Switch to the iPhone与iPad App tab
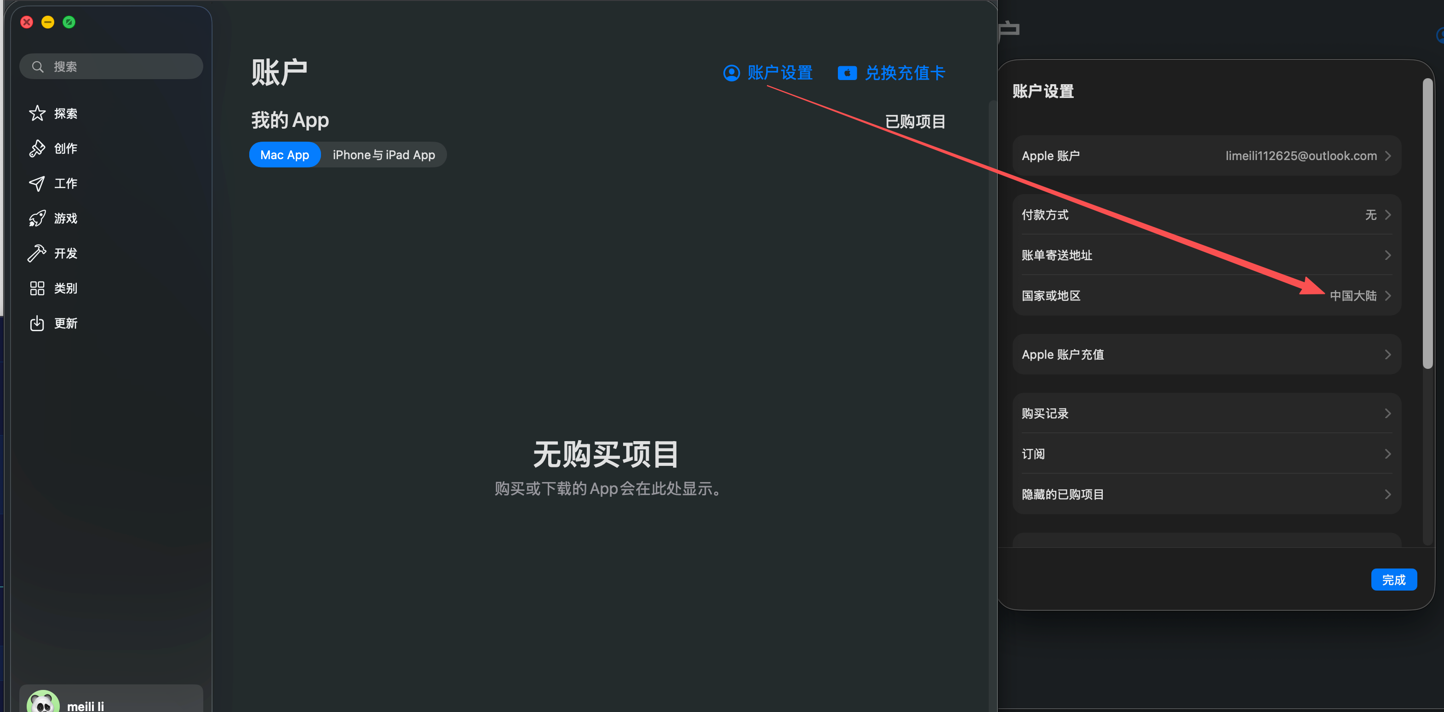 384,155
